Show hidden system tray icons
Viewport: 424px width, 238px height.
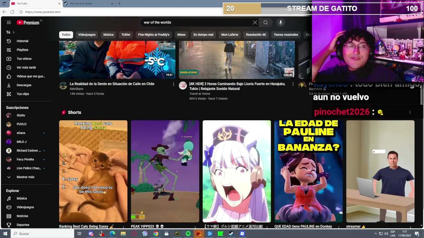(376, 234)
